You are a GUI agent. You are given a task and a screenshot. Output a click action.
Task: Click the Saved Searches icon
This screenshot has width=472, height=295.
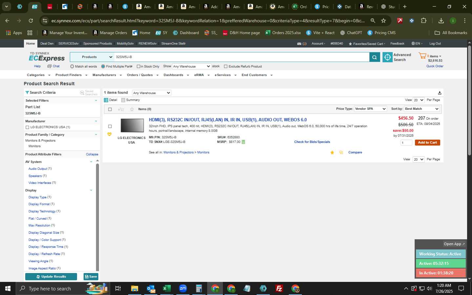pyautogui.click(x=82, y=93)
